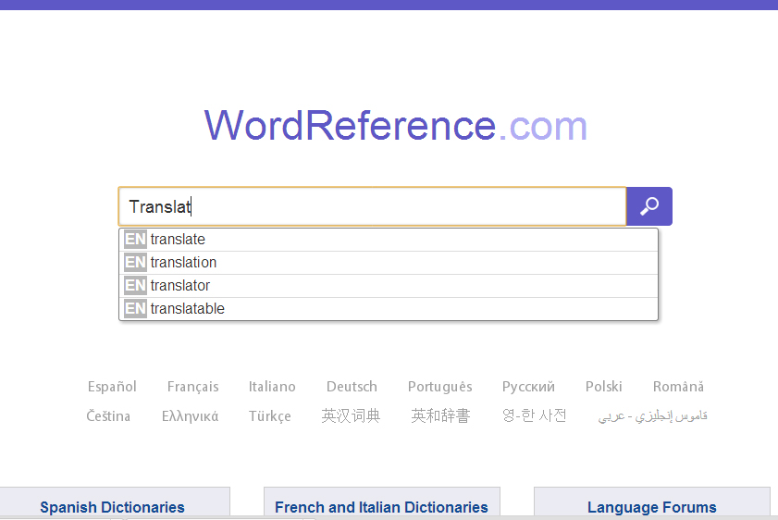Open the Spanish Dictionaries section
This screenshot has width=778, height=520.
pyautogui.click(x=112, y=507)
